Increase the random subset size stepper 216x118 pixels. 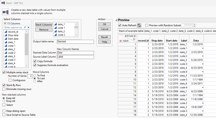pos(194,24)
